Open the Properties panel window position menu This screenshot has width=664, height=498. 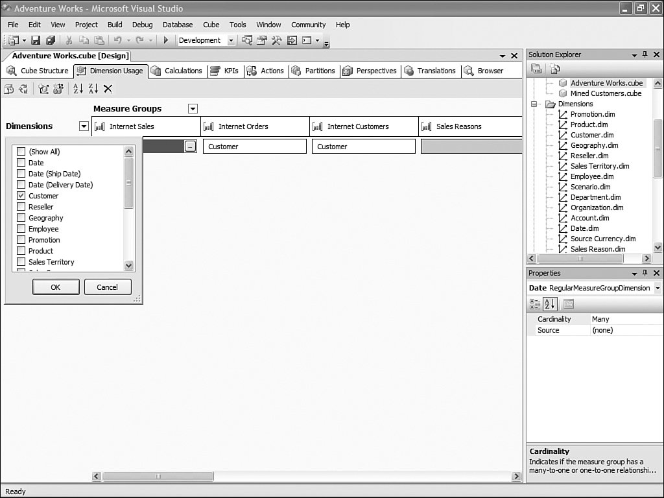(x=634, y=274)
